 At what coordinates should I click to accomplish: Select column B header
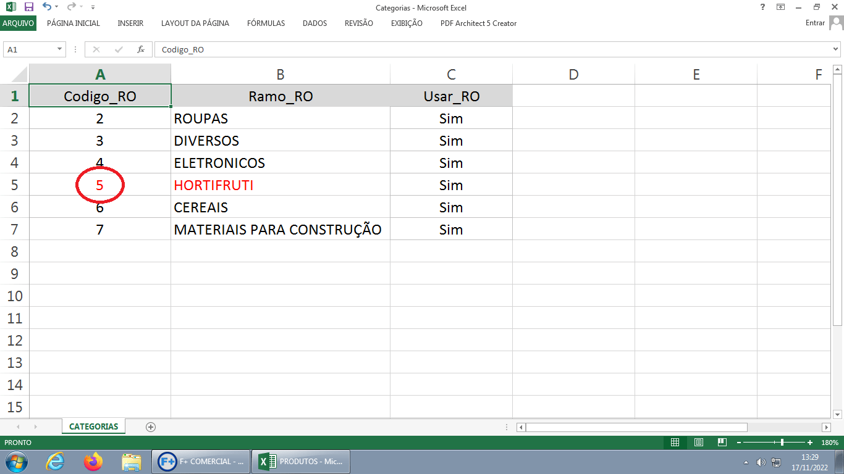(281, 75)
